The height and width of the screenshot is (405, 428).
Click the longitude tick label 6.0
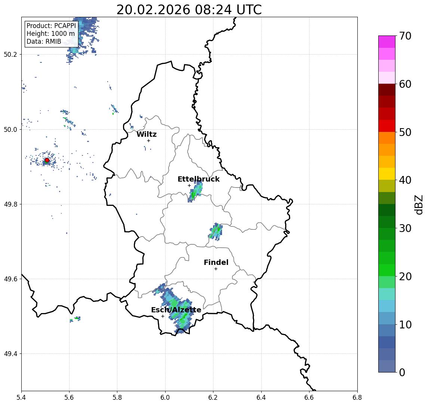pos(166,398)
